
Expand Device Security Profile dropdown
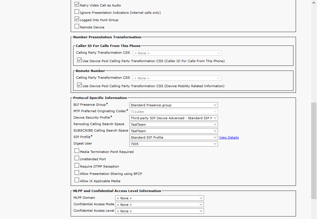pyautogui.click(x=173, y=118)
